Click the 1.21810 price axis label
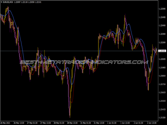 pos(162,76)
